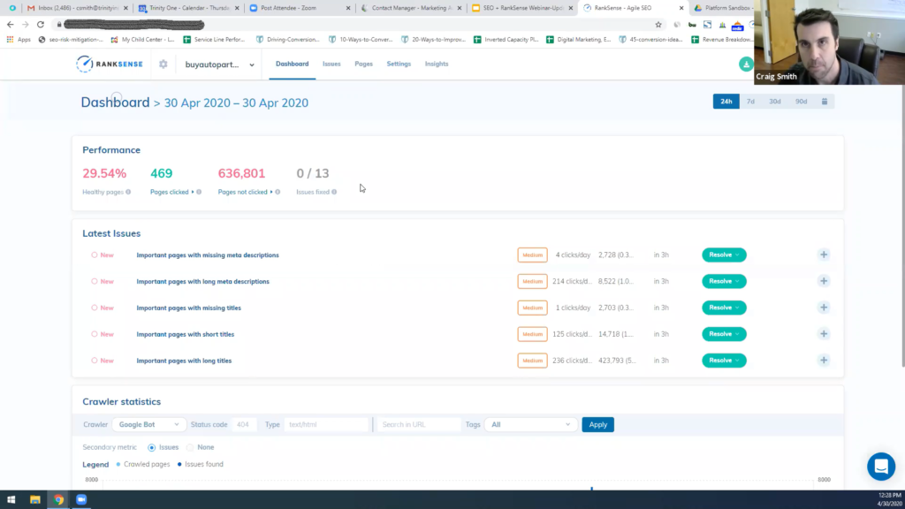
Task: Select the 7d time range
Action: [x=750, y=102]
